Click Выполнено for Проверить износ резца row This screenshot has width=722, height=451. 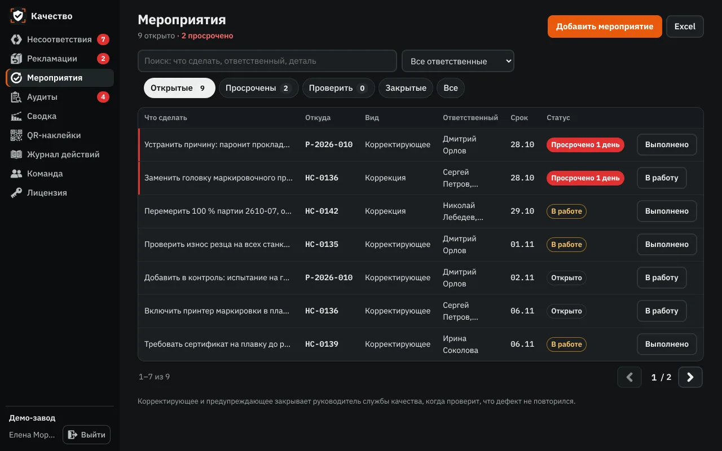click(667, 244)
